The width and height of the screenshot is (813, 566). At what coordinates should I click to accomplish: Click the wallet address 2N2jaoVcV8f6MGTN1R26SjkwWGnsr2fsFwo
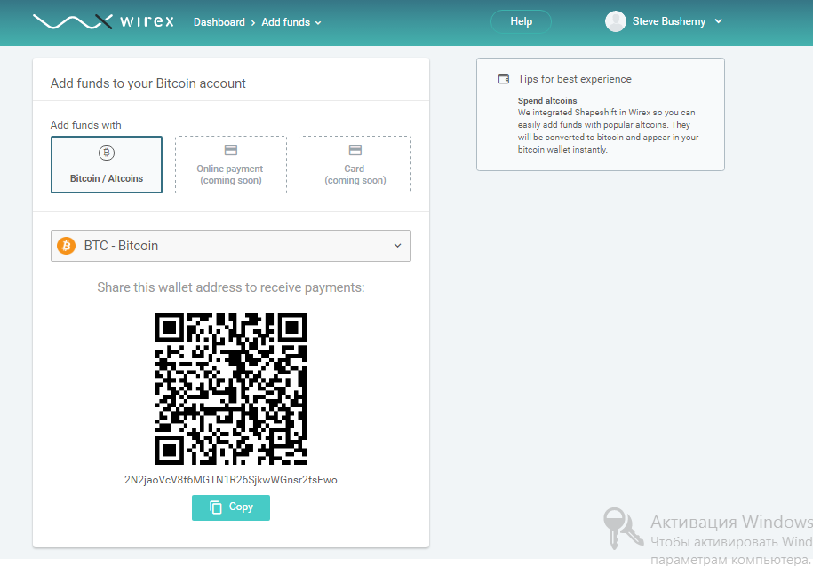pyautogui.click(x=231, y=480)
